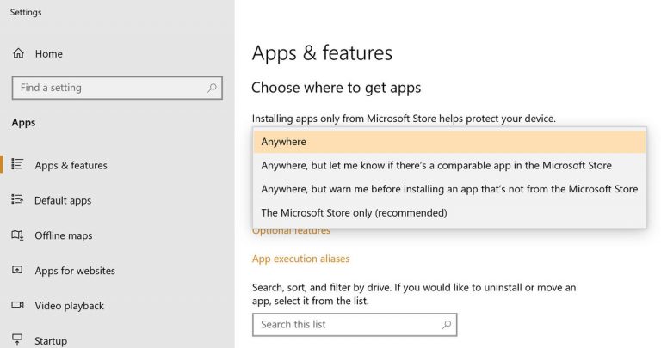Navigate to Video playback settings

(69, 306)
